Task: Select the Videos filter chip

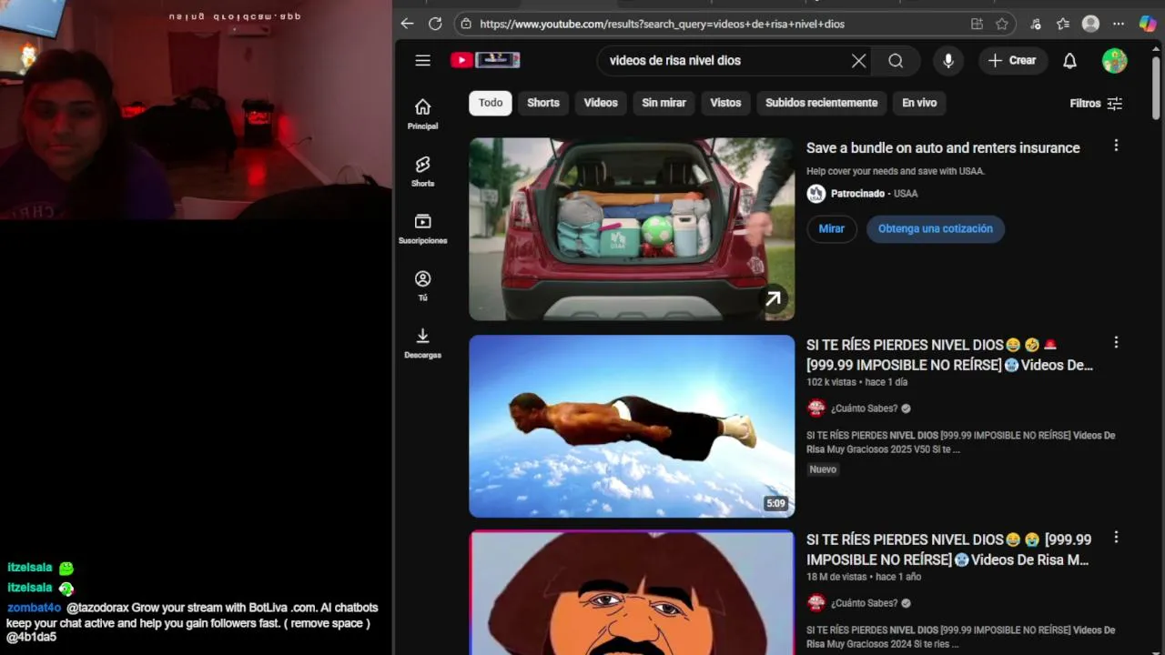Action: pyautogui.click(x=601, y=103)
